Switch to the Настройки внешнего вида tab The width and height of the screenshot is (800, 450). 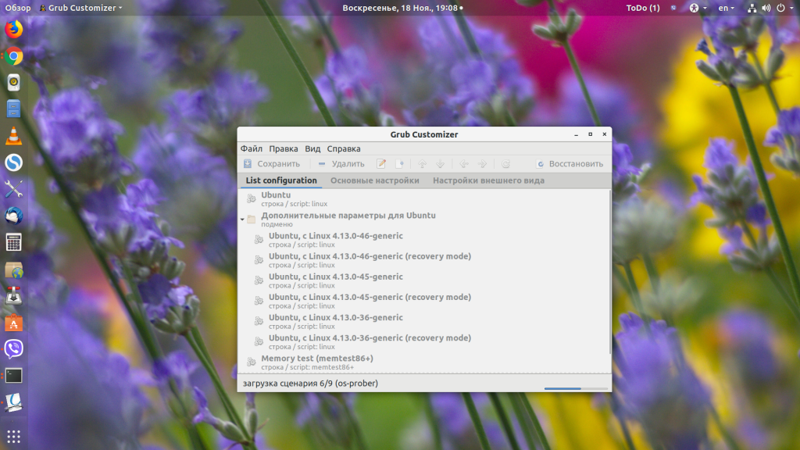[488, 180]
